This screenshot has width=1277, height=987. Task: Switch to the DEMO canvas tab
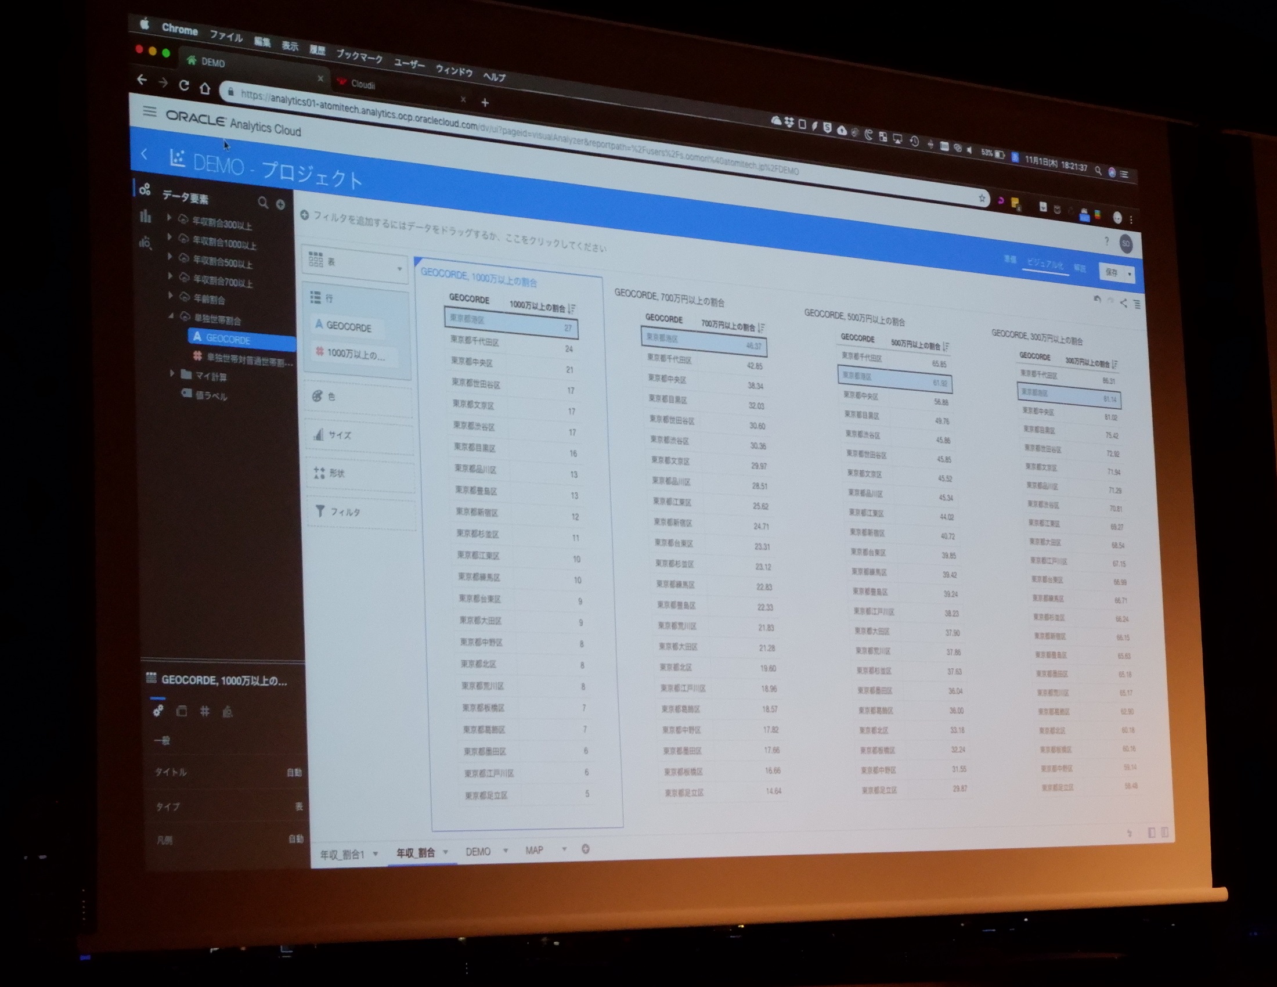pos(478,851)
